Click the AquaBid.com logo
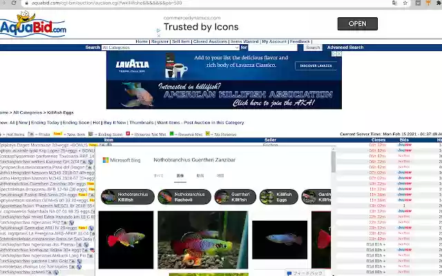442x276 pixels. click(32, 25)
